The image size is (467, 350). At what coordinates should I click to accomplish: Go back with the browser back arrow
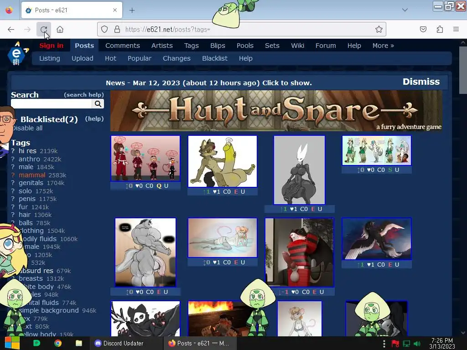(x=11, y=30)
